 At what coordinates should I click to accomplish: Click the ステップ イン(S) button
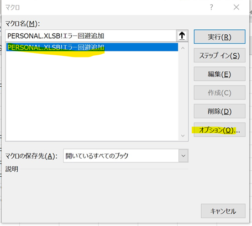point(219,55)
